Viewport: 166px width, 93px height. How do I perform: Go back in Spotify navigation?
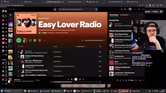[14, 9]
